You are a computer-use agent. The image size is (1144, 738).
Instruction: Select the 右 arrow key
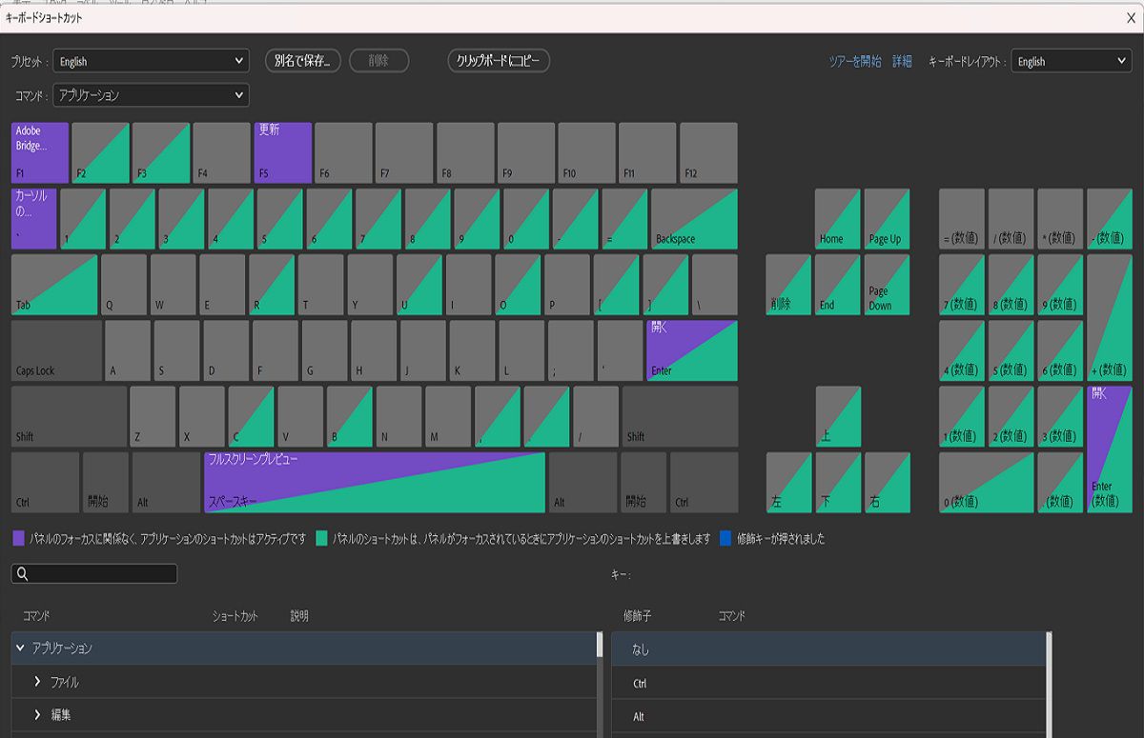(x=887, y=482)
